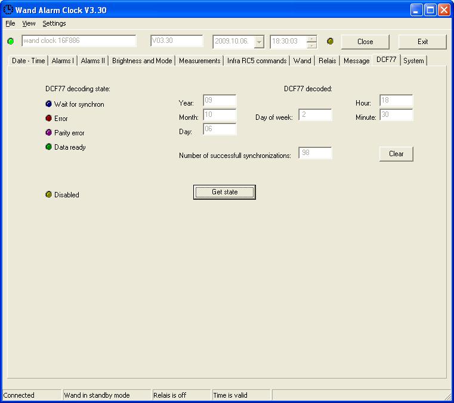
Task: Click the Get state button
Action: (x=224, y=192)
